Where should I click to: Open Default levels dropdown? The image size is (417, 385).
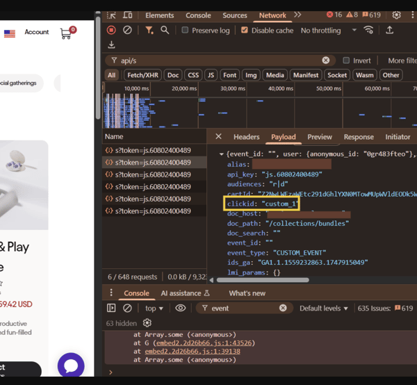click(x=324, y=308)
